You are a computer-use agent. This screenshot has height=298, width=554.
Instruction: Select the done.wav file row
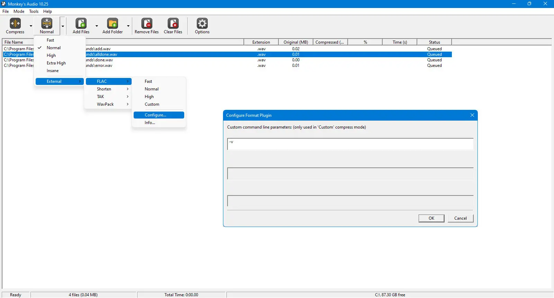click(227, 60)
